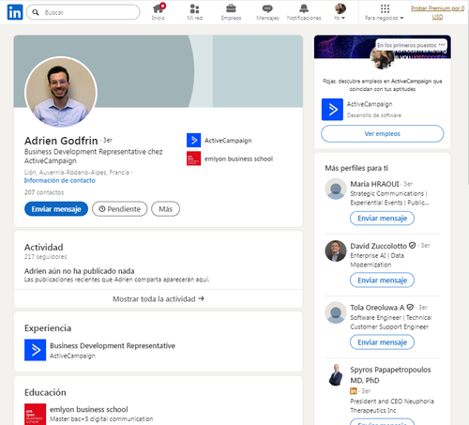Open David Zuccolotto profile name
469x425 pixels.
pyautogui.click(x=379, y=246)
